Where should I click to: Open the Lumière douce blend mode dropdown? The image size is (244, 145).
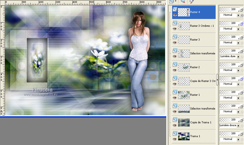click(238, 125)
